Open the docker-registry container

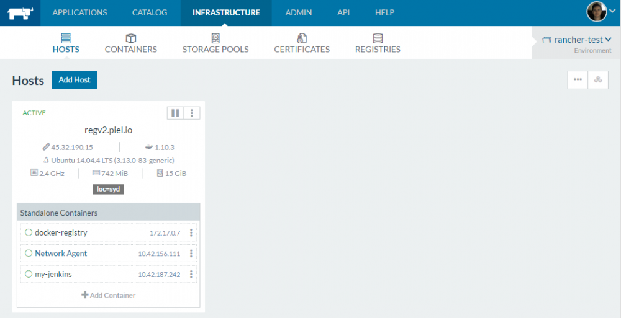pyautogui.click(x=61, y=232)
